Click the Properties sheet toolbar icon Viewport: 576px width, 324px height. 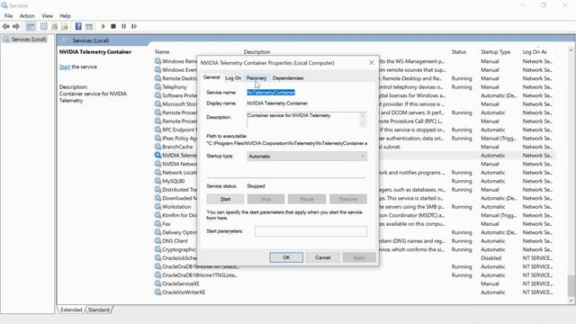44,26
